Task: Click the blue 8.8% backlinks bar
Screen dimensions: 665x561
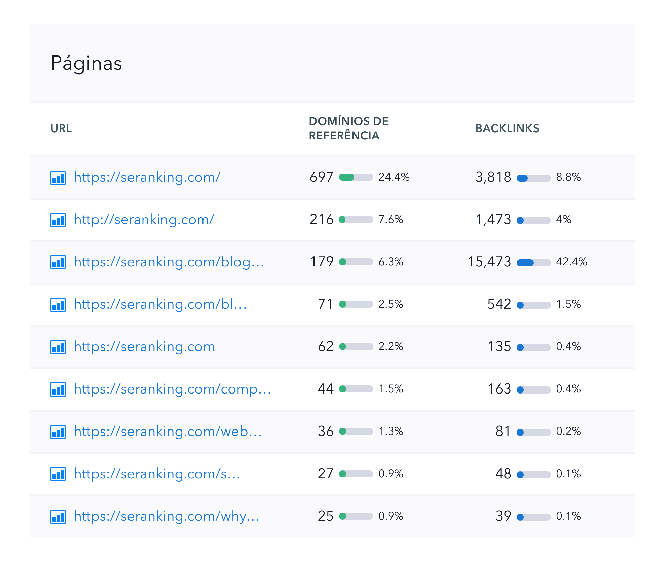Action: click(x=533, y=178)
